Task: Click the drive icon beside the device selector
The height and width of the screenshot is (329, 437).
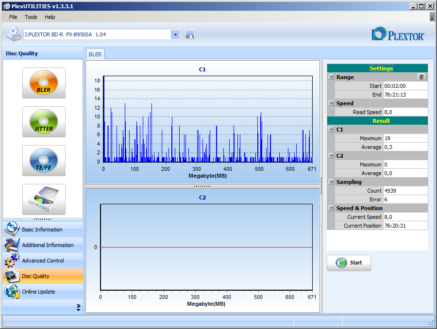Action: pos(14,34)
